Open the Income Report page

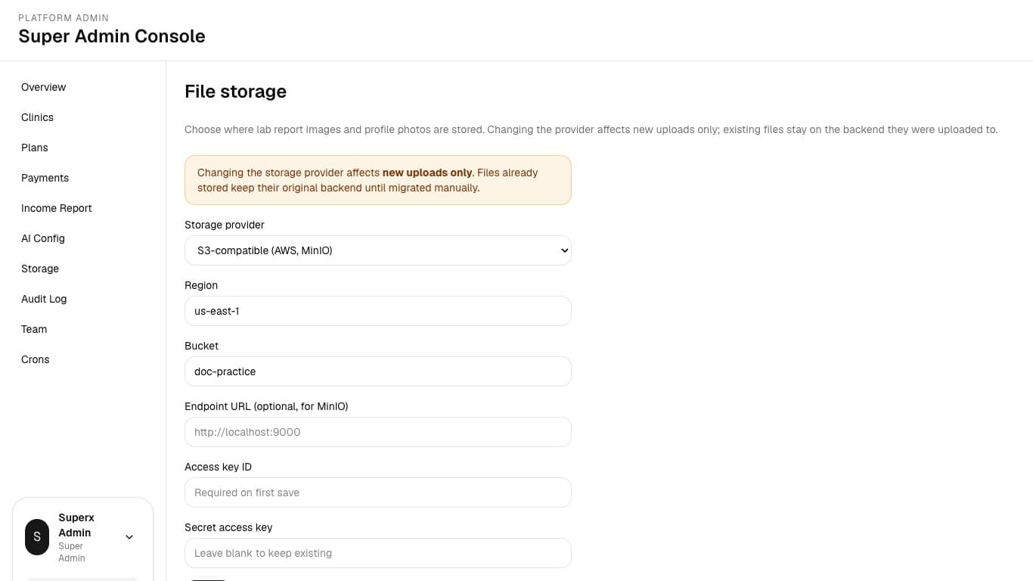[57, 208]
